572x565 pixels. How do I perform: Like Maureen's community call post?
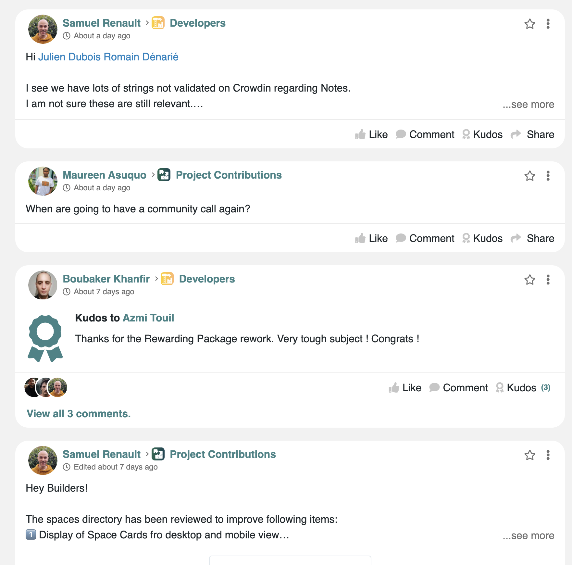(x=371, y=238)
